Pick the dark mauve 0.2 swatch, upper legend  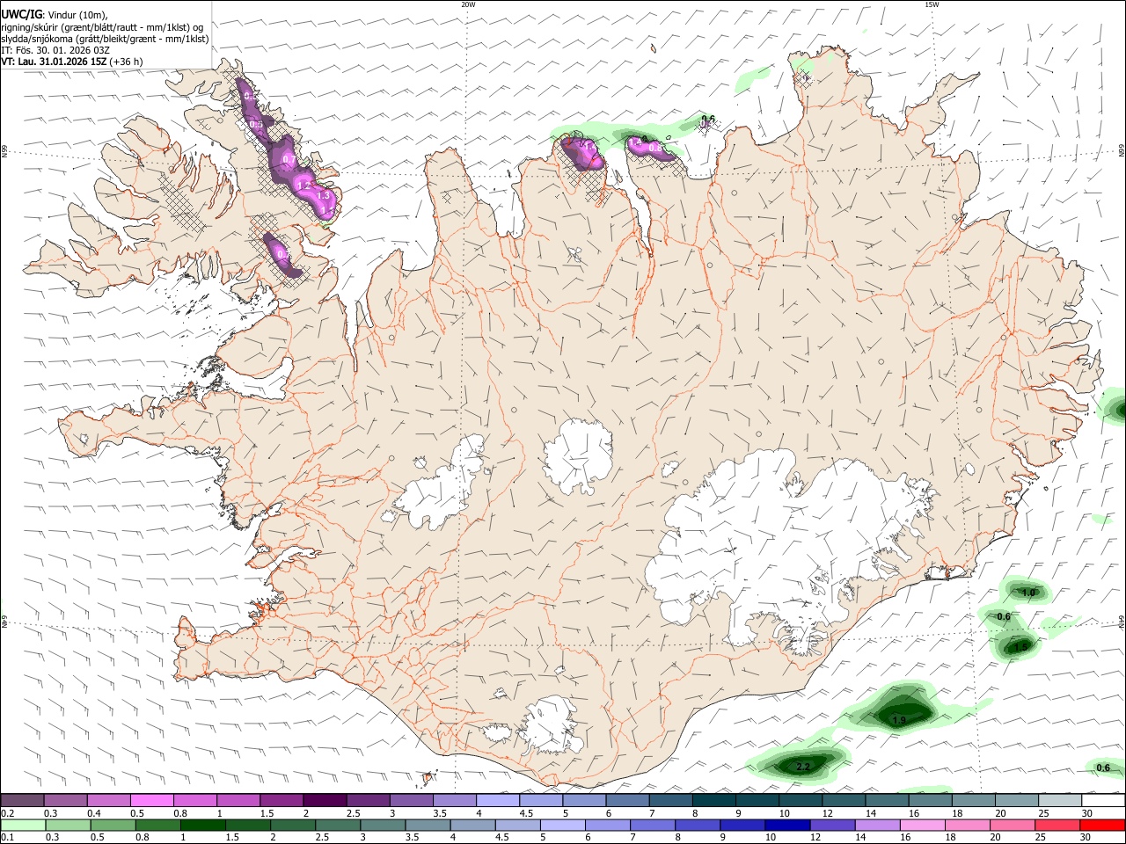(22, 800)
